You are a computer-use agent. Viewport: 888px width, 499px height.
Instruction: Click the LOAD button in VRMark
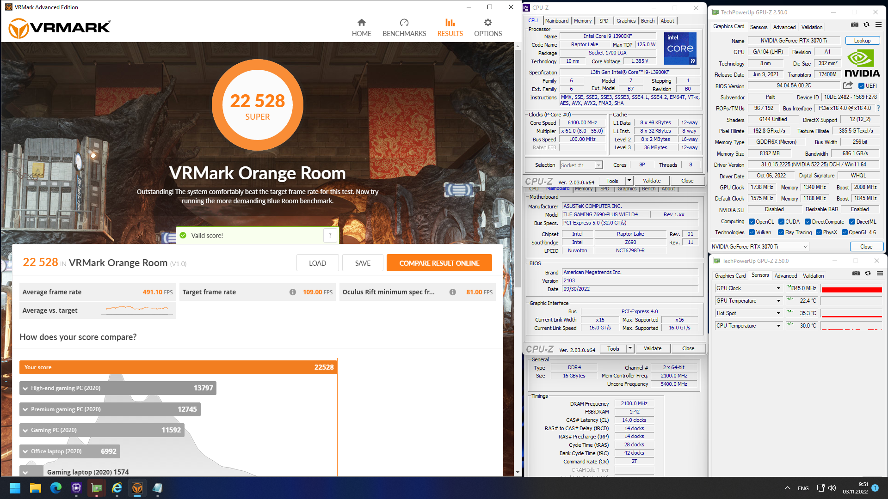point(317,263)
